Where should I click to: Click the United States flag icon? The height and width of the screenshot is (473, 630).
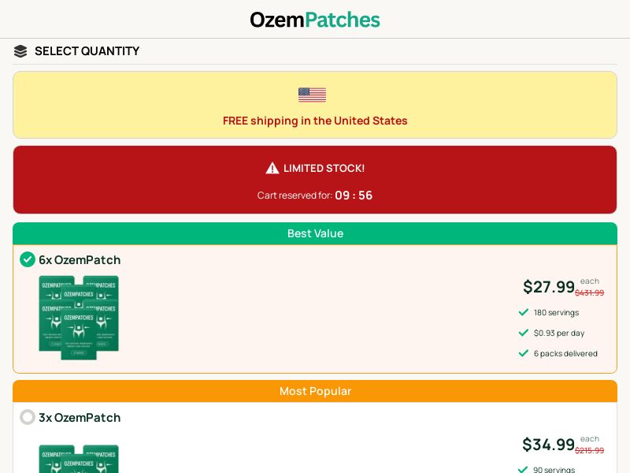[x=312, y=95]
